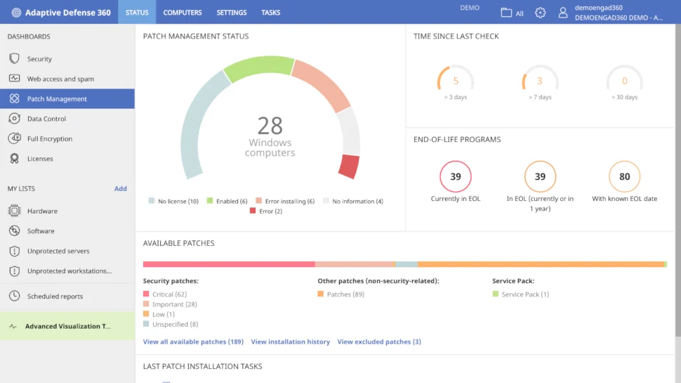Go to the SETTINGS tab
The height and width of the screenshot is (383, 681).
232,13
